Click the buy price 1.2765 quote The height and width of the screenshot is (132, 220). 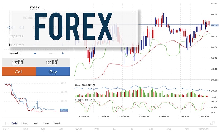[x=52, y=62]
